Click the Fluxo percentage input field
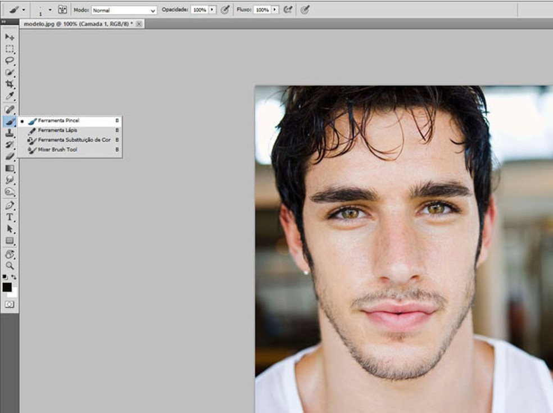Screen dimensions: 553x413 [x=261, y=10]
